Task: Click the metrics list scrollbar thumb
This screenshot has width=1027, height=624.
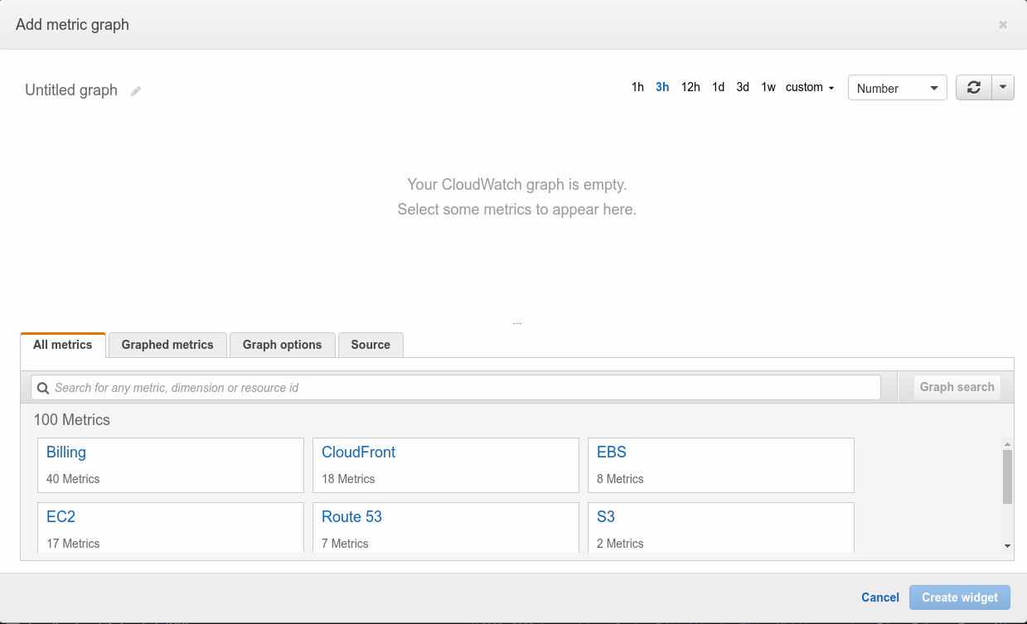Action: click(1007, 476)
